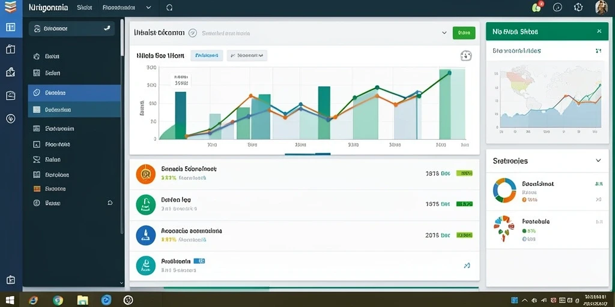Open Chrome from the Windows taskbar

pos(58,300)
